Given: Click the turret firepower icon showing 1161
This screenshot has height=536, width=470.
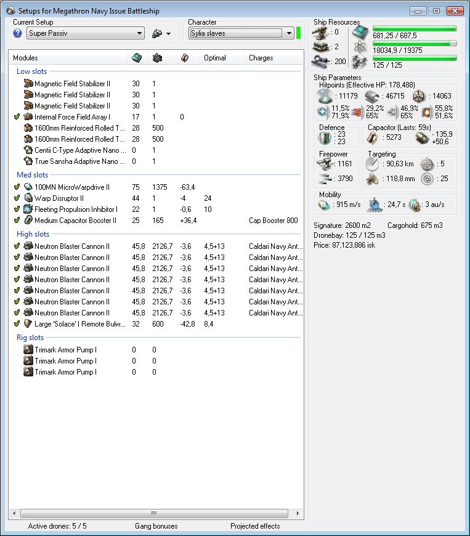Looking at the screenshot, I should coord(325,164).
